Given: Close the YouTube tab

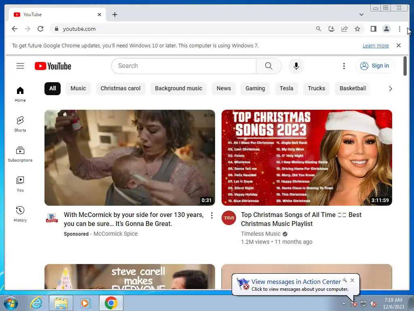Looking at the screenshot, I should pyautogui.click(x=99, y=15).
